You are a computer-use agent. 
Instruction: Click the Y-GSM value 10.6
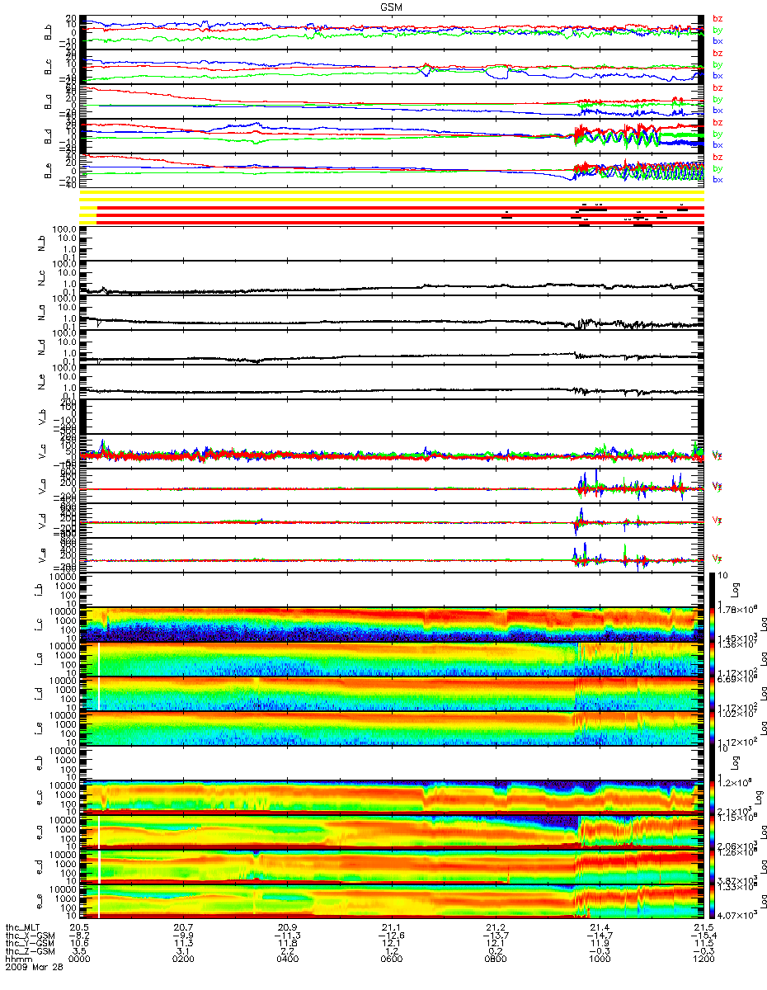coord(80,945)
